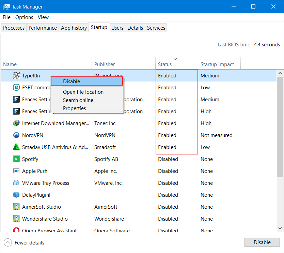Switch to the Processes tab

[x=14, y=28]
